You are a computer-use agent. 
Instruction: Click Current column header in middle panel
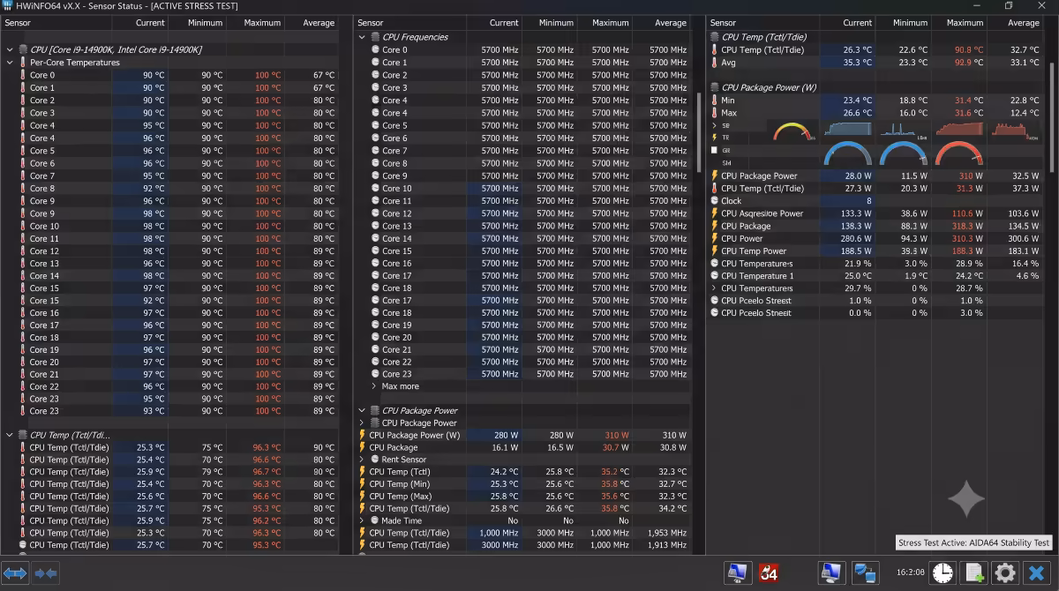coord(494,22)
